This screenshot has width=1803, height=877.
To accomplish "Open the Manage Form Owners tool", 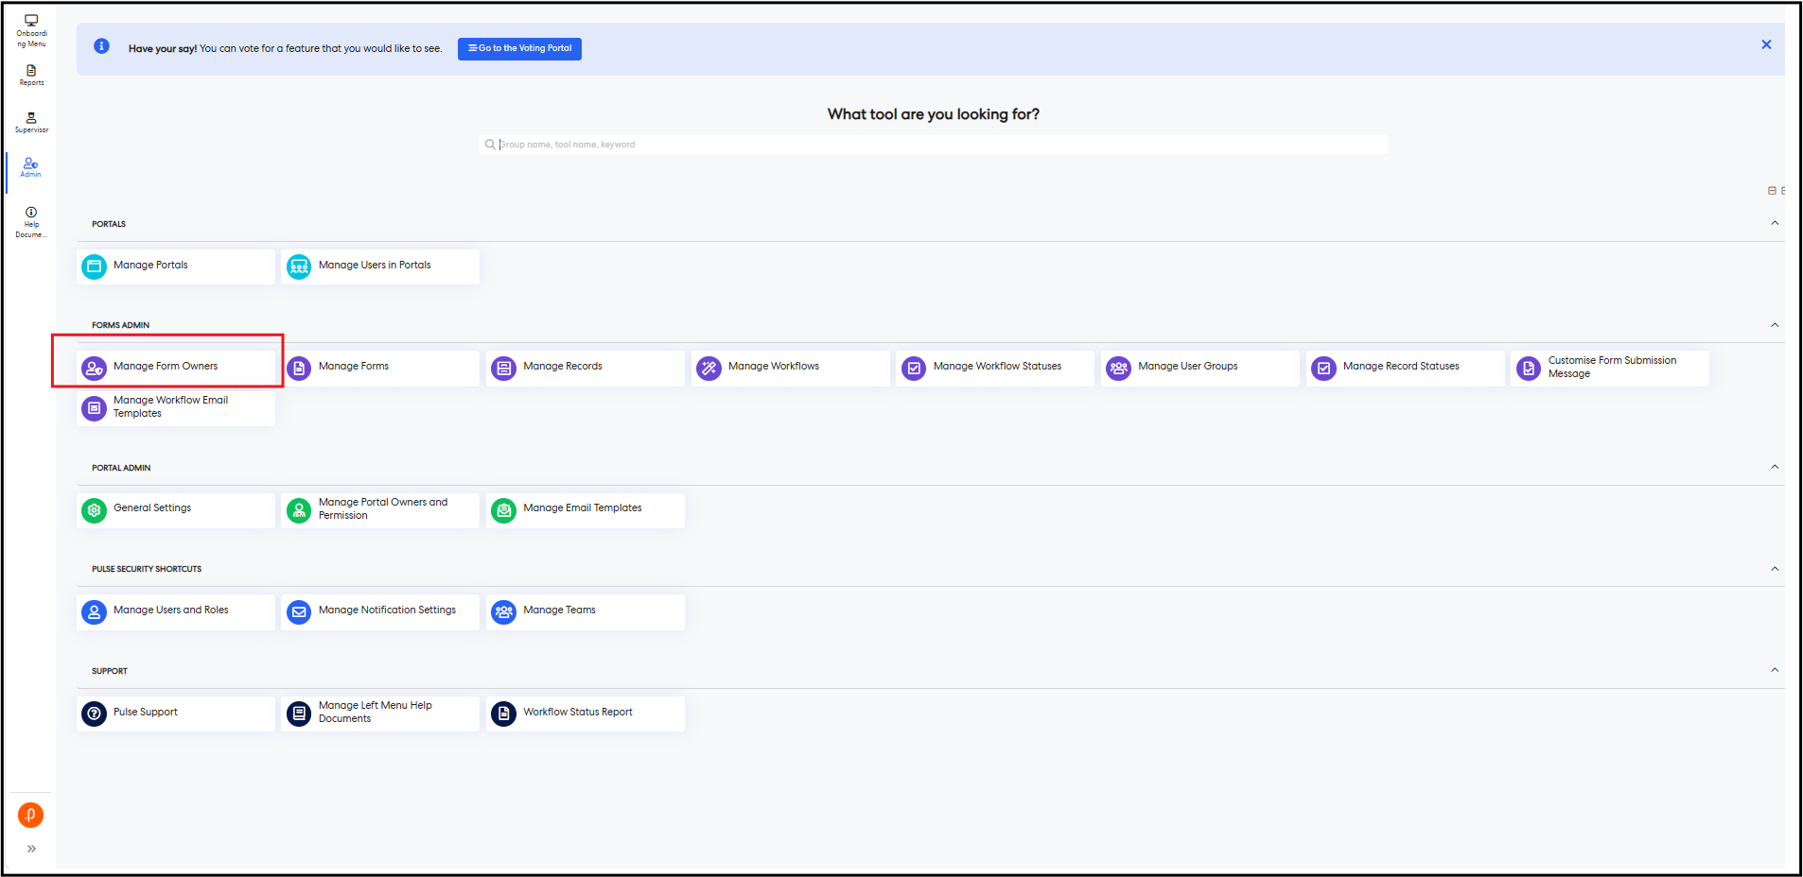I will point(166,367).
